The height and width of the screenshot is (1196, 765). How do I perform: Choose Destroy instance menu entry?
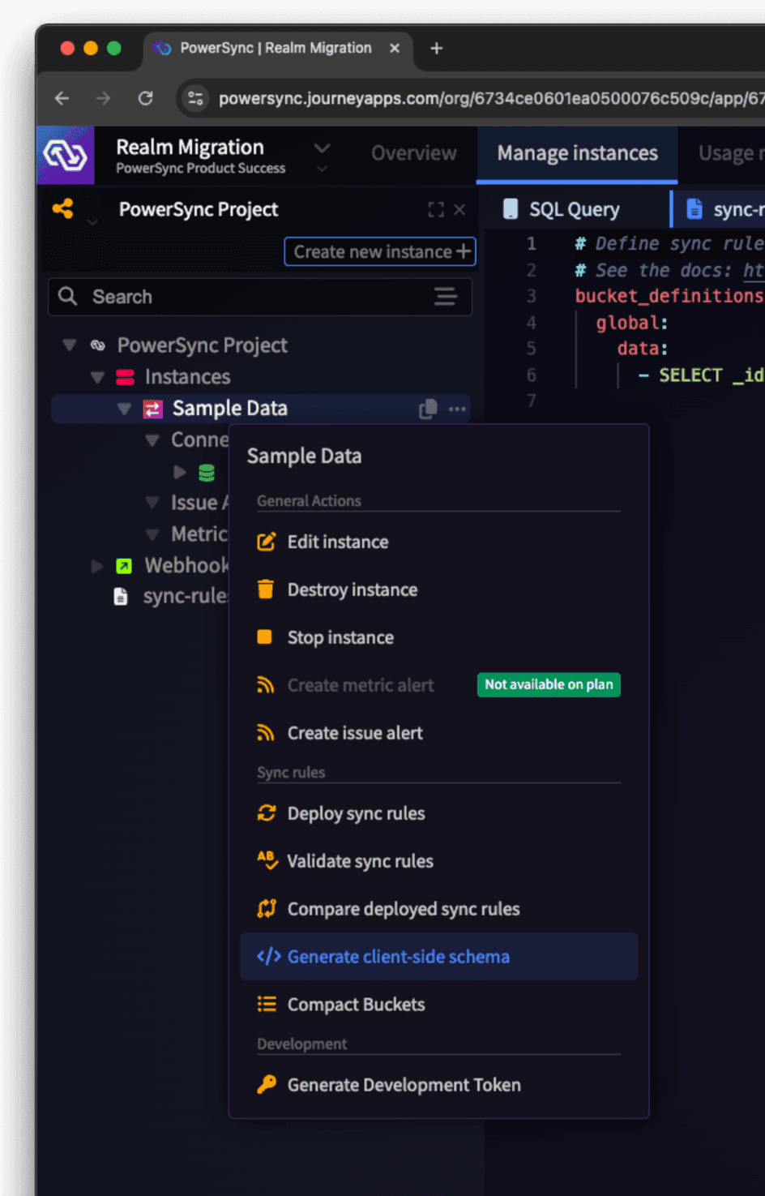[438, 589]
